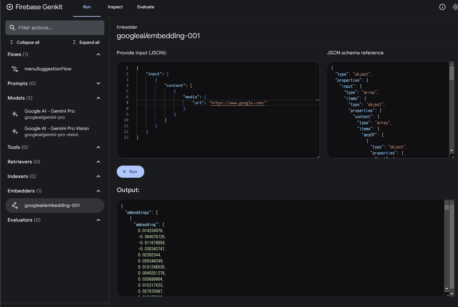Click the googleai/embedding-001 page heading
The image size is (458, 307).
[158, 36]
